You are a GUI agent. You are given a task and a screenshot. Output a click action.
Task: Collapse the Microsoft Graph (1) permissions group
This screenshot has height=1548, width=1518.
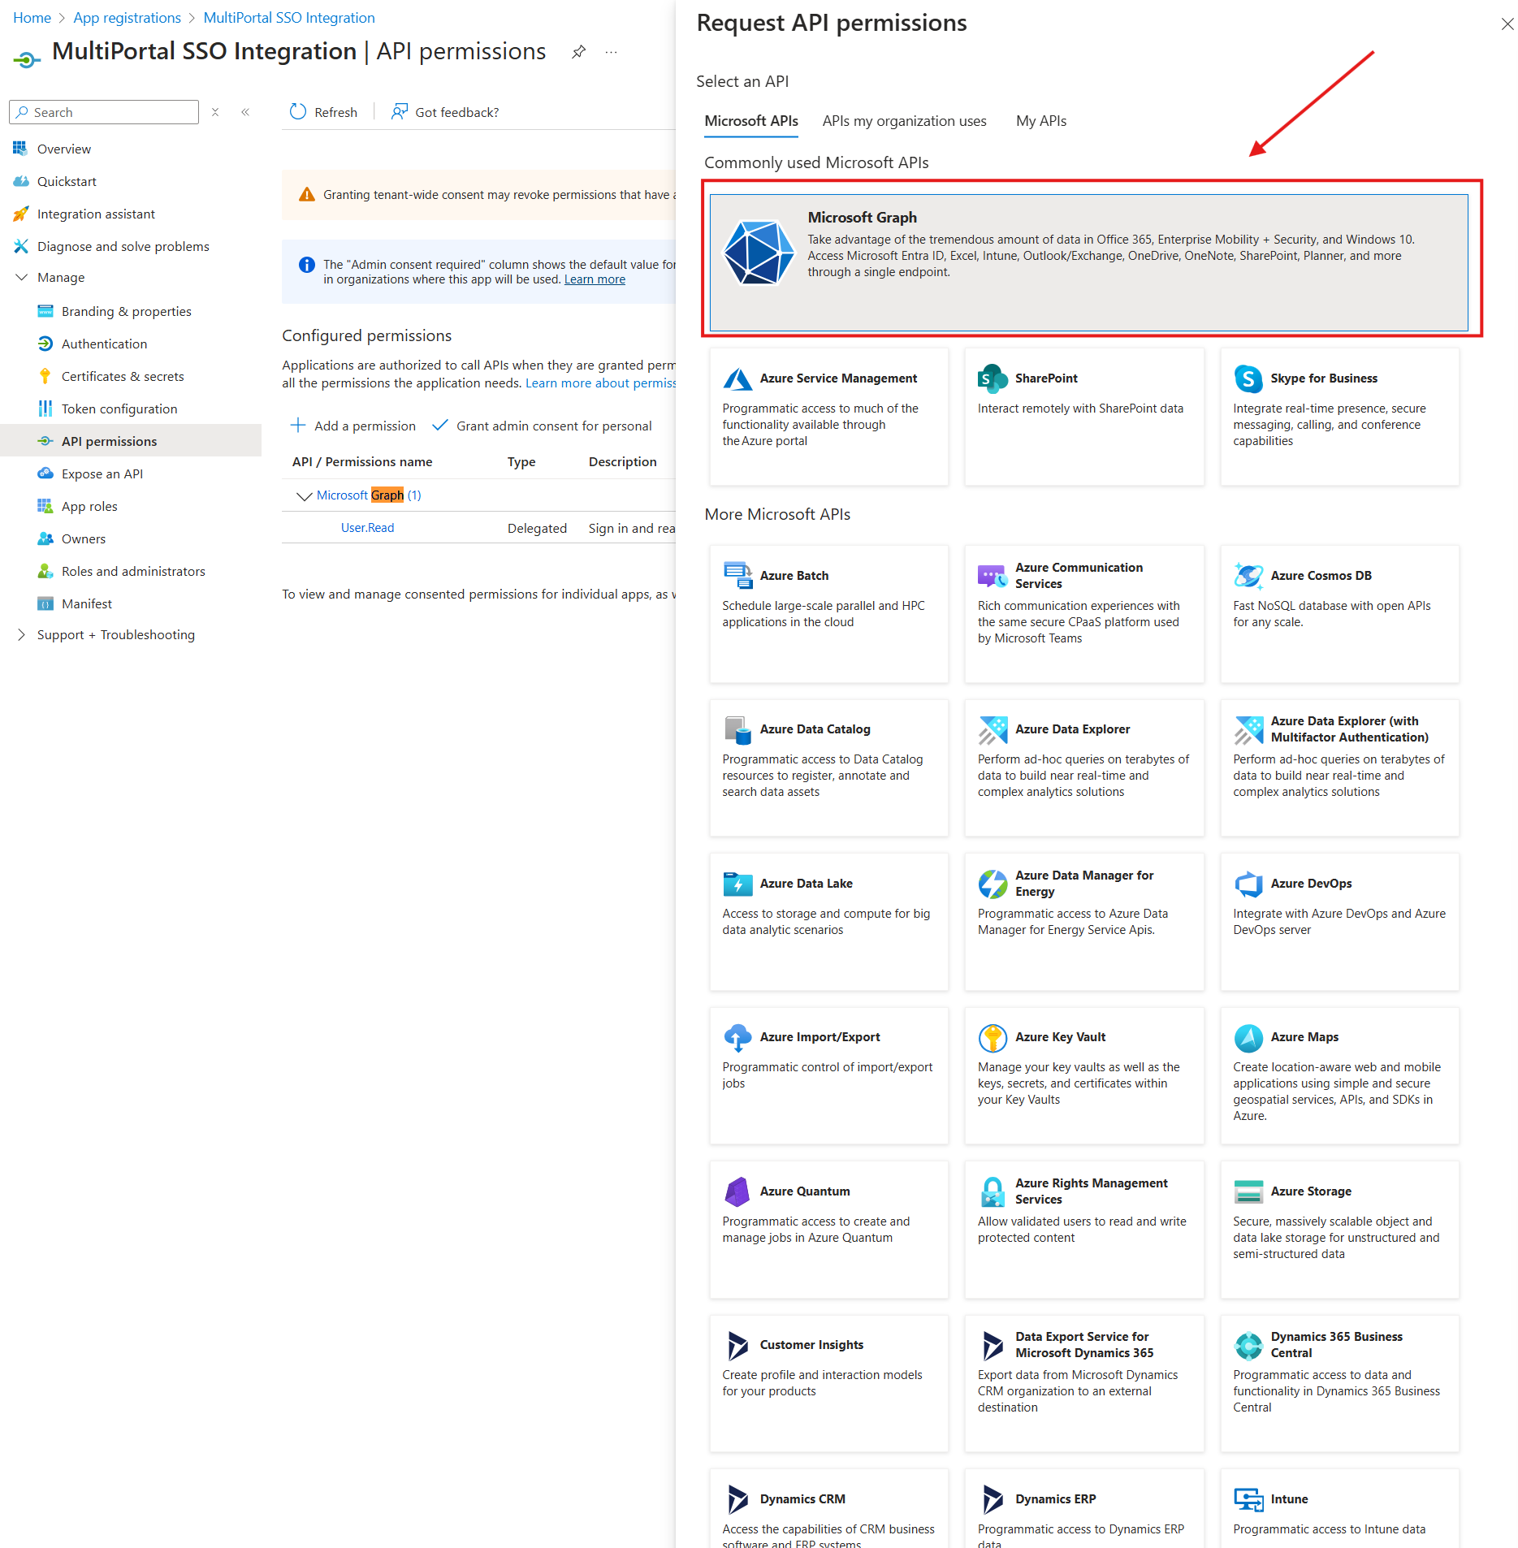click(304, 495)
